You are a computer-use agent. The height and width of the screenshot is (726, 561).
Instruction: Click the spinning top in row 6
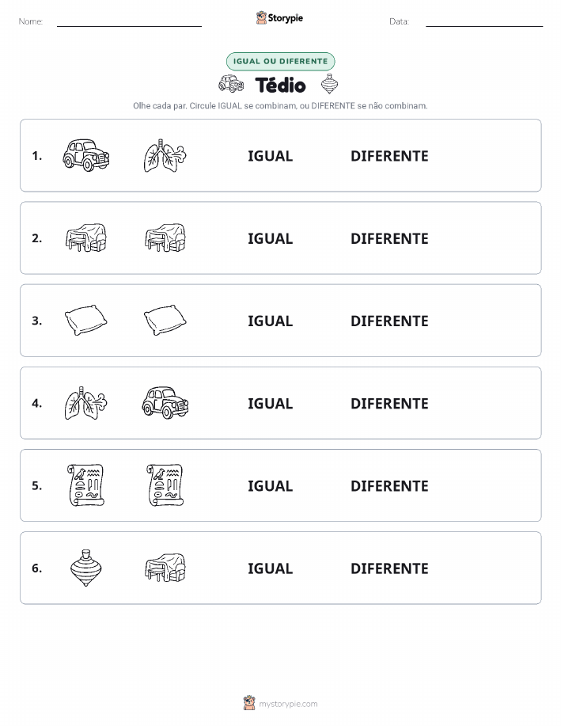pos(86,568)
